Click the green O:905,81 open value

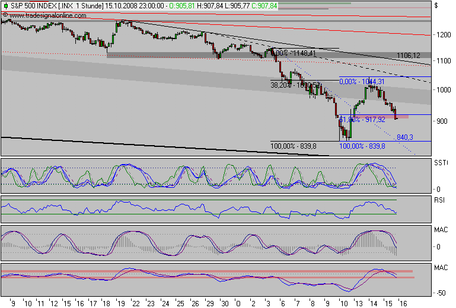click(x=182, y=6)
